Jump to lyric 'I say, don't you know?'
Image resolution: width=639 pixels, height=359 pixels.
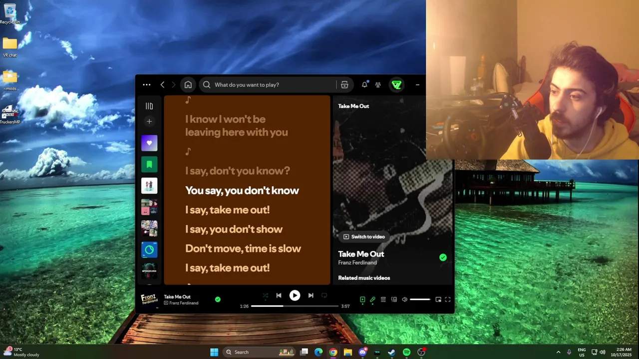click(238, 171)
